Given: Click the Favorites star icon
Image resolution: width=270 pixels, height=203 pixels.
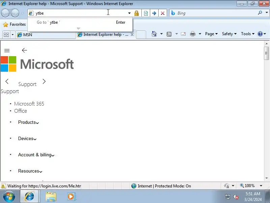Looking at the screenshot, I should coord(5,24).
